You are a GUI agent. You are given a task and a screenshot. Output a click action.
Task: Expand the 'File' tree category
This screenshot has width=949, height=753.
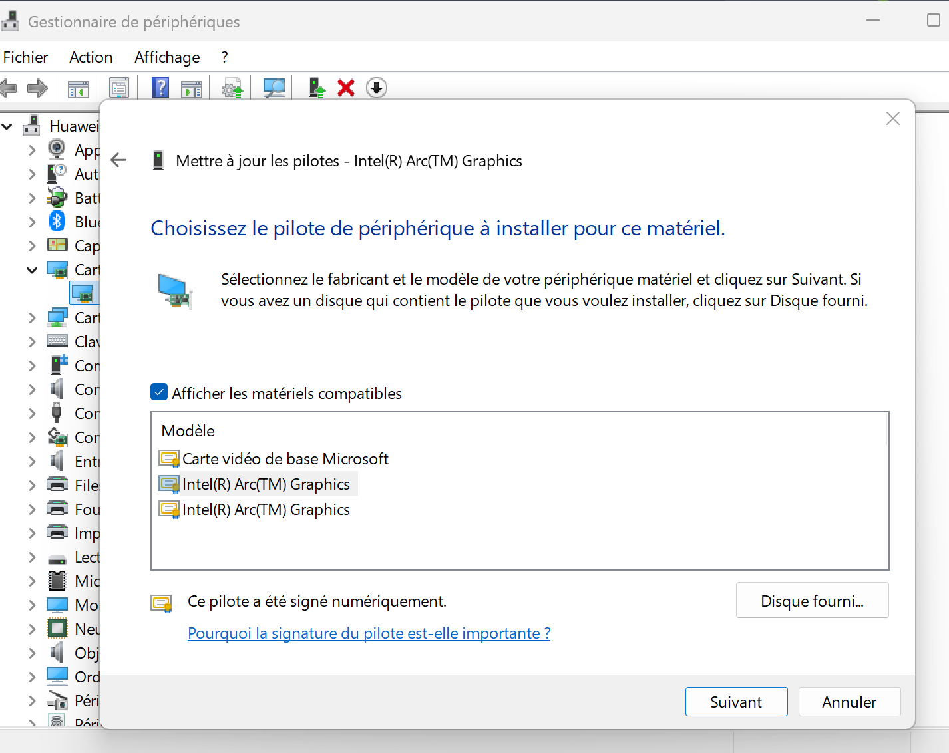point(32,486)
